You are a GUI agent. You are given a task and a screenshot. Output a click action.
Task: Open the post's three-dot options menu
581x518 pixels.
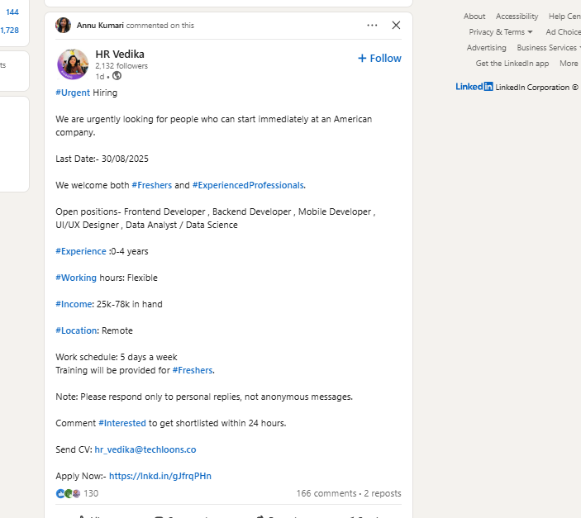click(x=372, y=25)
